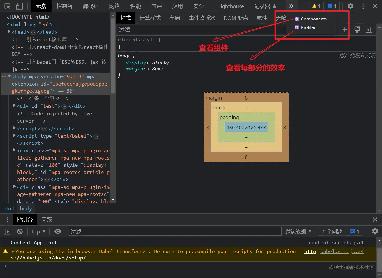Viewport: 382px width, 278px height.
Task: Select the 属性 sub-tab
Action: (x=262, y=18)
